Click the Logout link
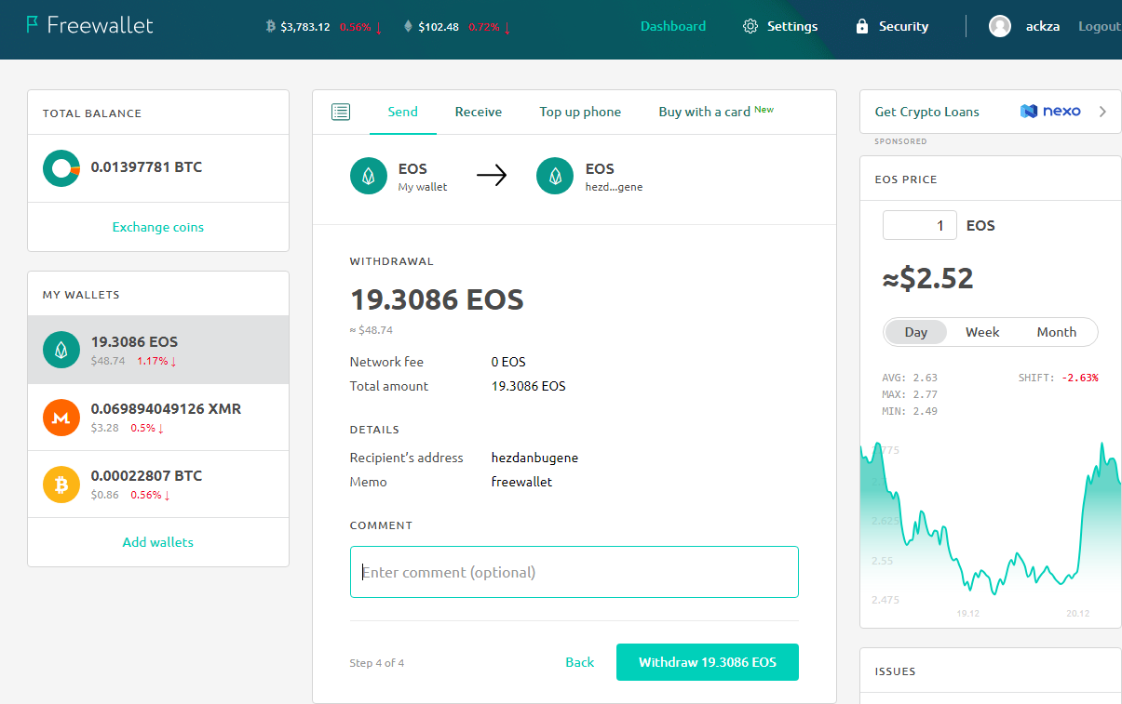The image size is (1122, 704). 1100,26
